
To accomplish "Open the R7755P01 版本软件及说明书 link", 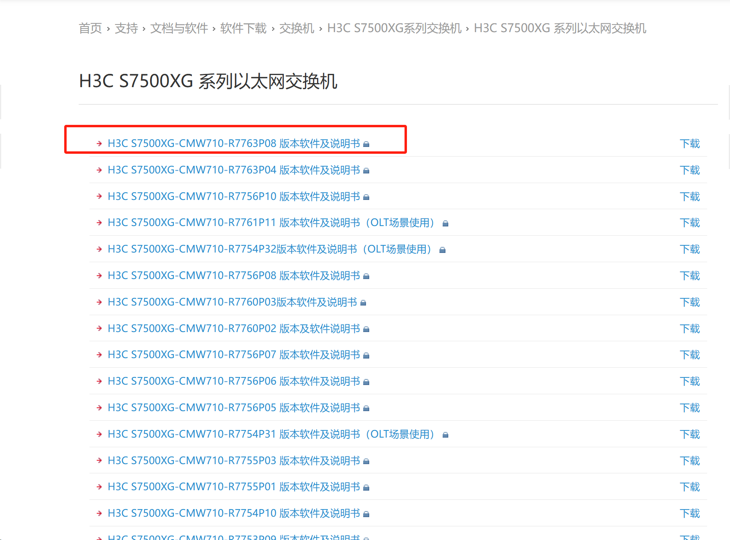I will [234, 487].
